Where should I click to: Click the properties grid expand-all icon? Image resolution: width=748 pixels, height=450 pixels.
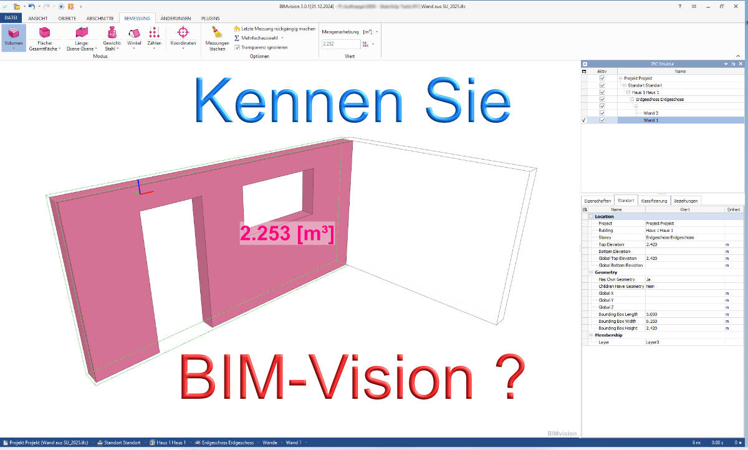click(584, 209)
